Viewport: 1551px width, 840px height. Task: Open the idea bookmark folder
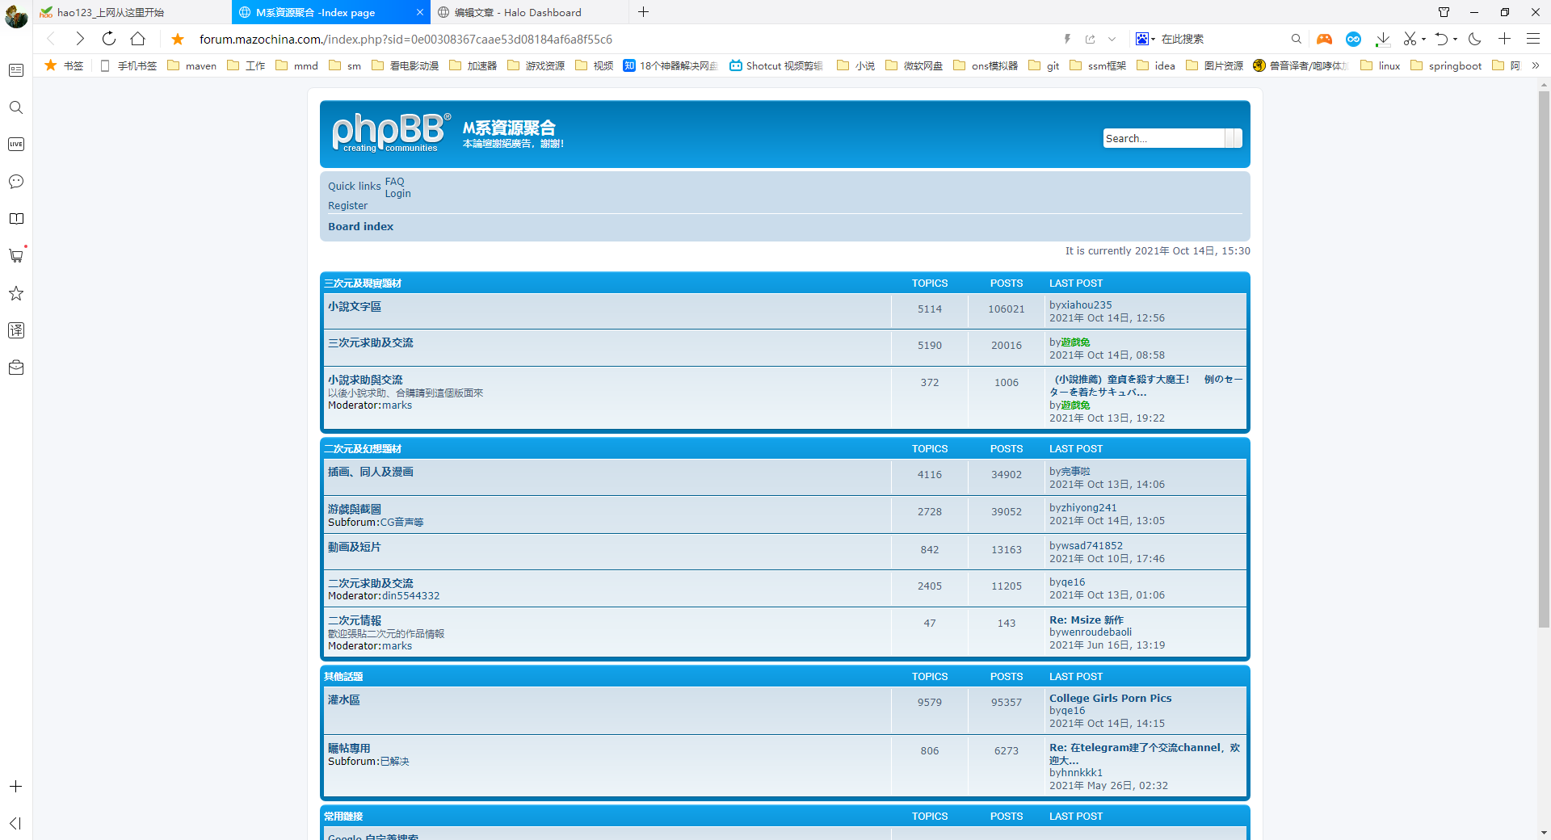pyautogui.click(x=1156, y=65)
